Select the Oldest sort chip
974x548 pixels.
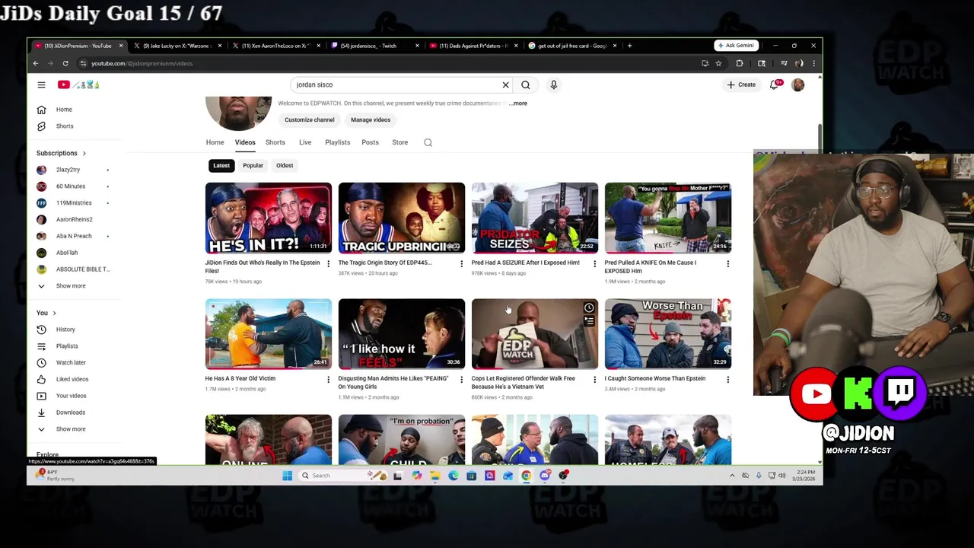point(285,165)
